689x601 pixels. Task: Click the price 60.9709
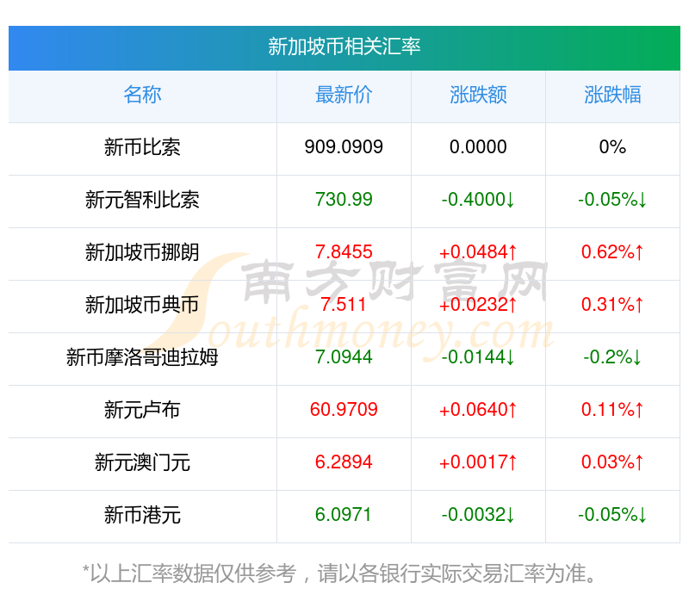344,410
